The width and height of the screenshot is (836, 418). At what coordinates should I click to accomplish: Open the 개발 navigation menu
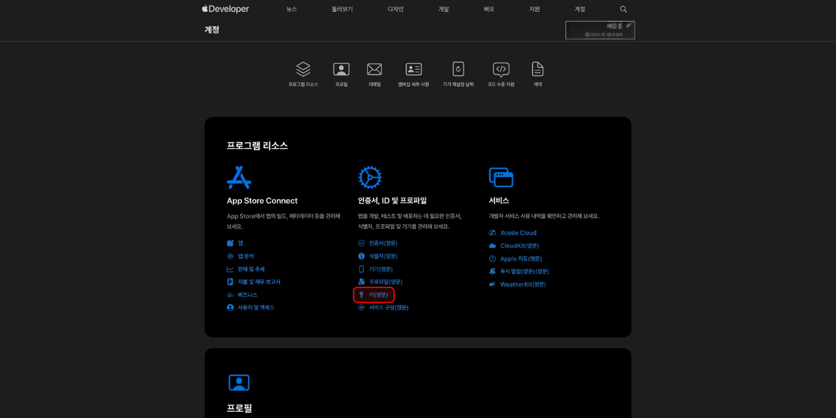coord(443,9)
